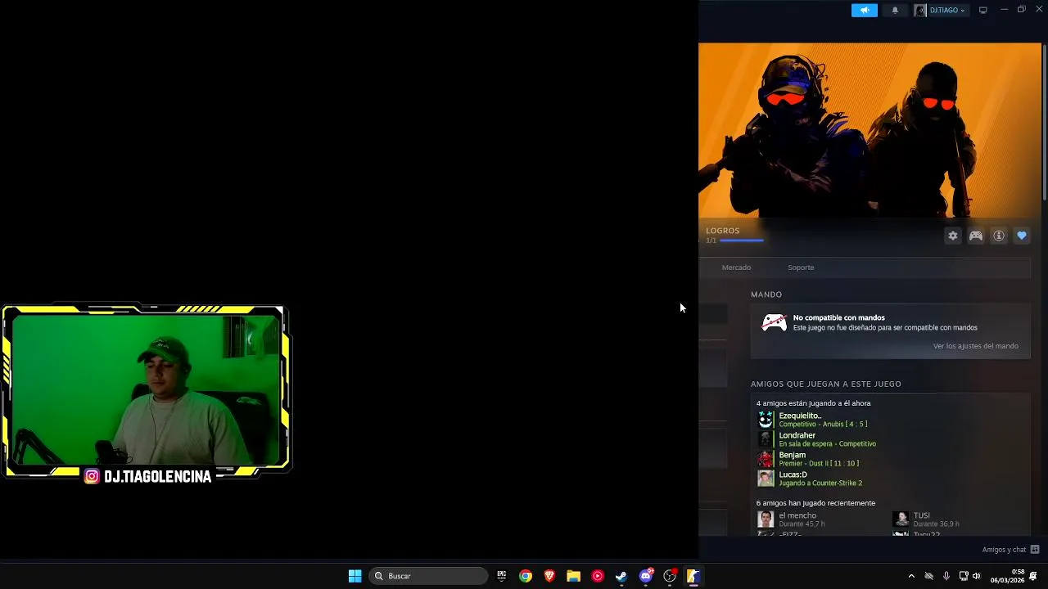The width and height of the screenshot is (1048, 589).
Task: Open Steam announcements megaphone button
Action: (x=864, y=11)
